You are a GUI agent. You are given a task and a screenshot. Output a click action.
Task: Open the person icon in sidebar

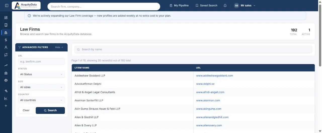point(6,47)
